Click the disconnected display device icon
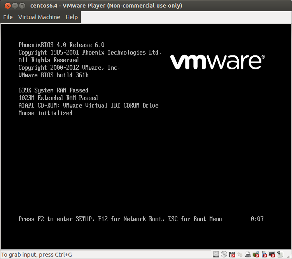 [272, 254]
